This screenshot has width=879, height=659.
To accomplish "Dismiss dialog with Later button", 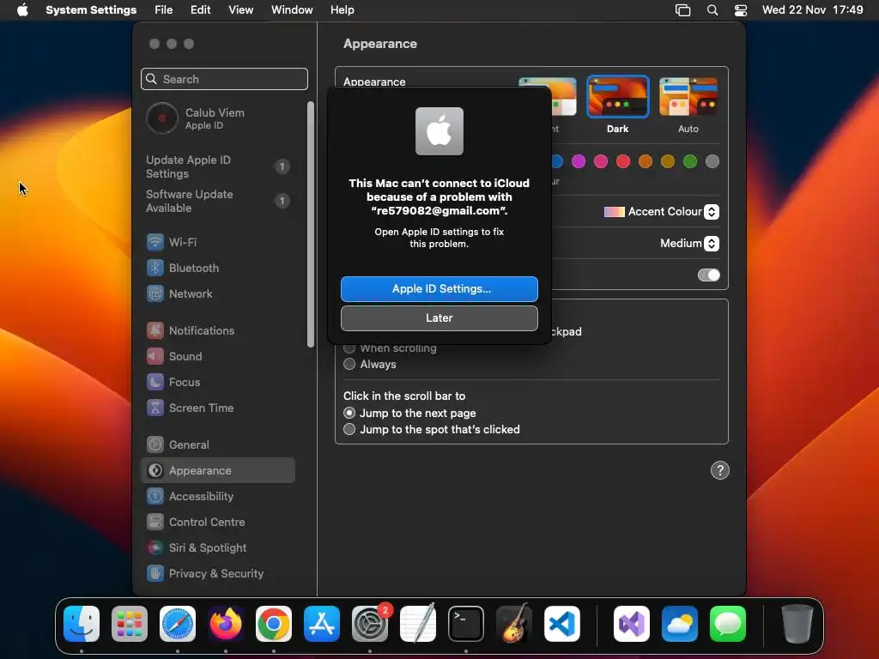I will (439, 318).
